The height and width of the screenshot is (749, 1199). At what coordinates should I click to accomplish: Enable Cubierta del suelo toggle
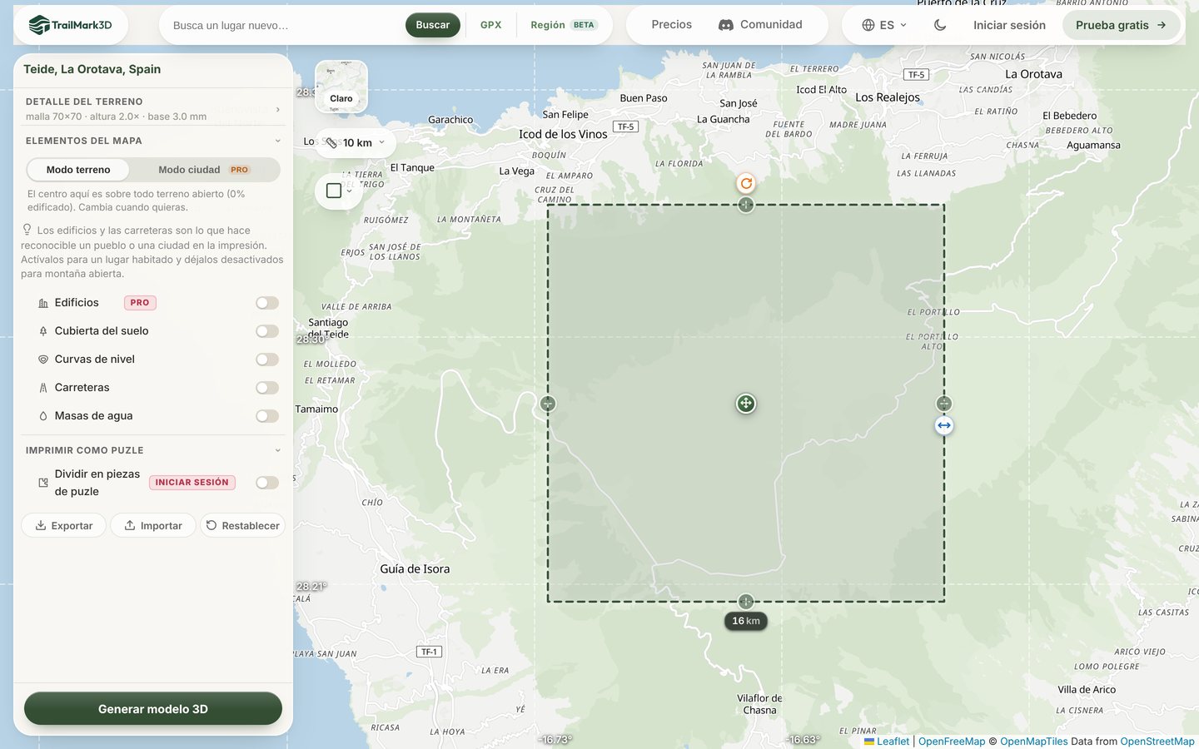click(267, 331)
